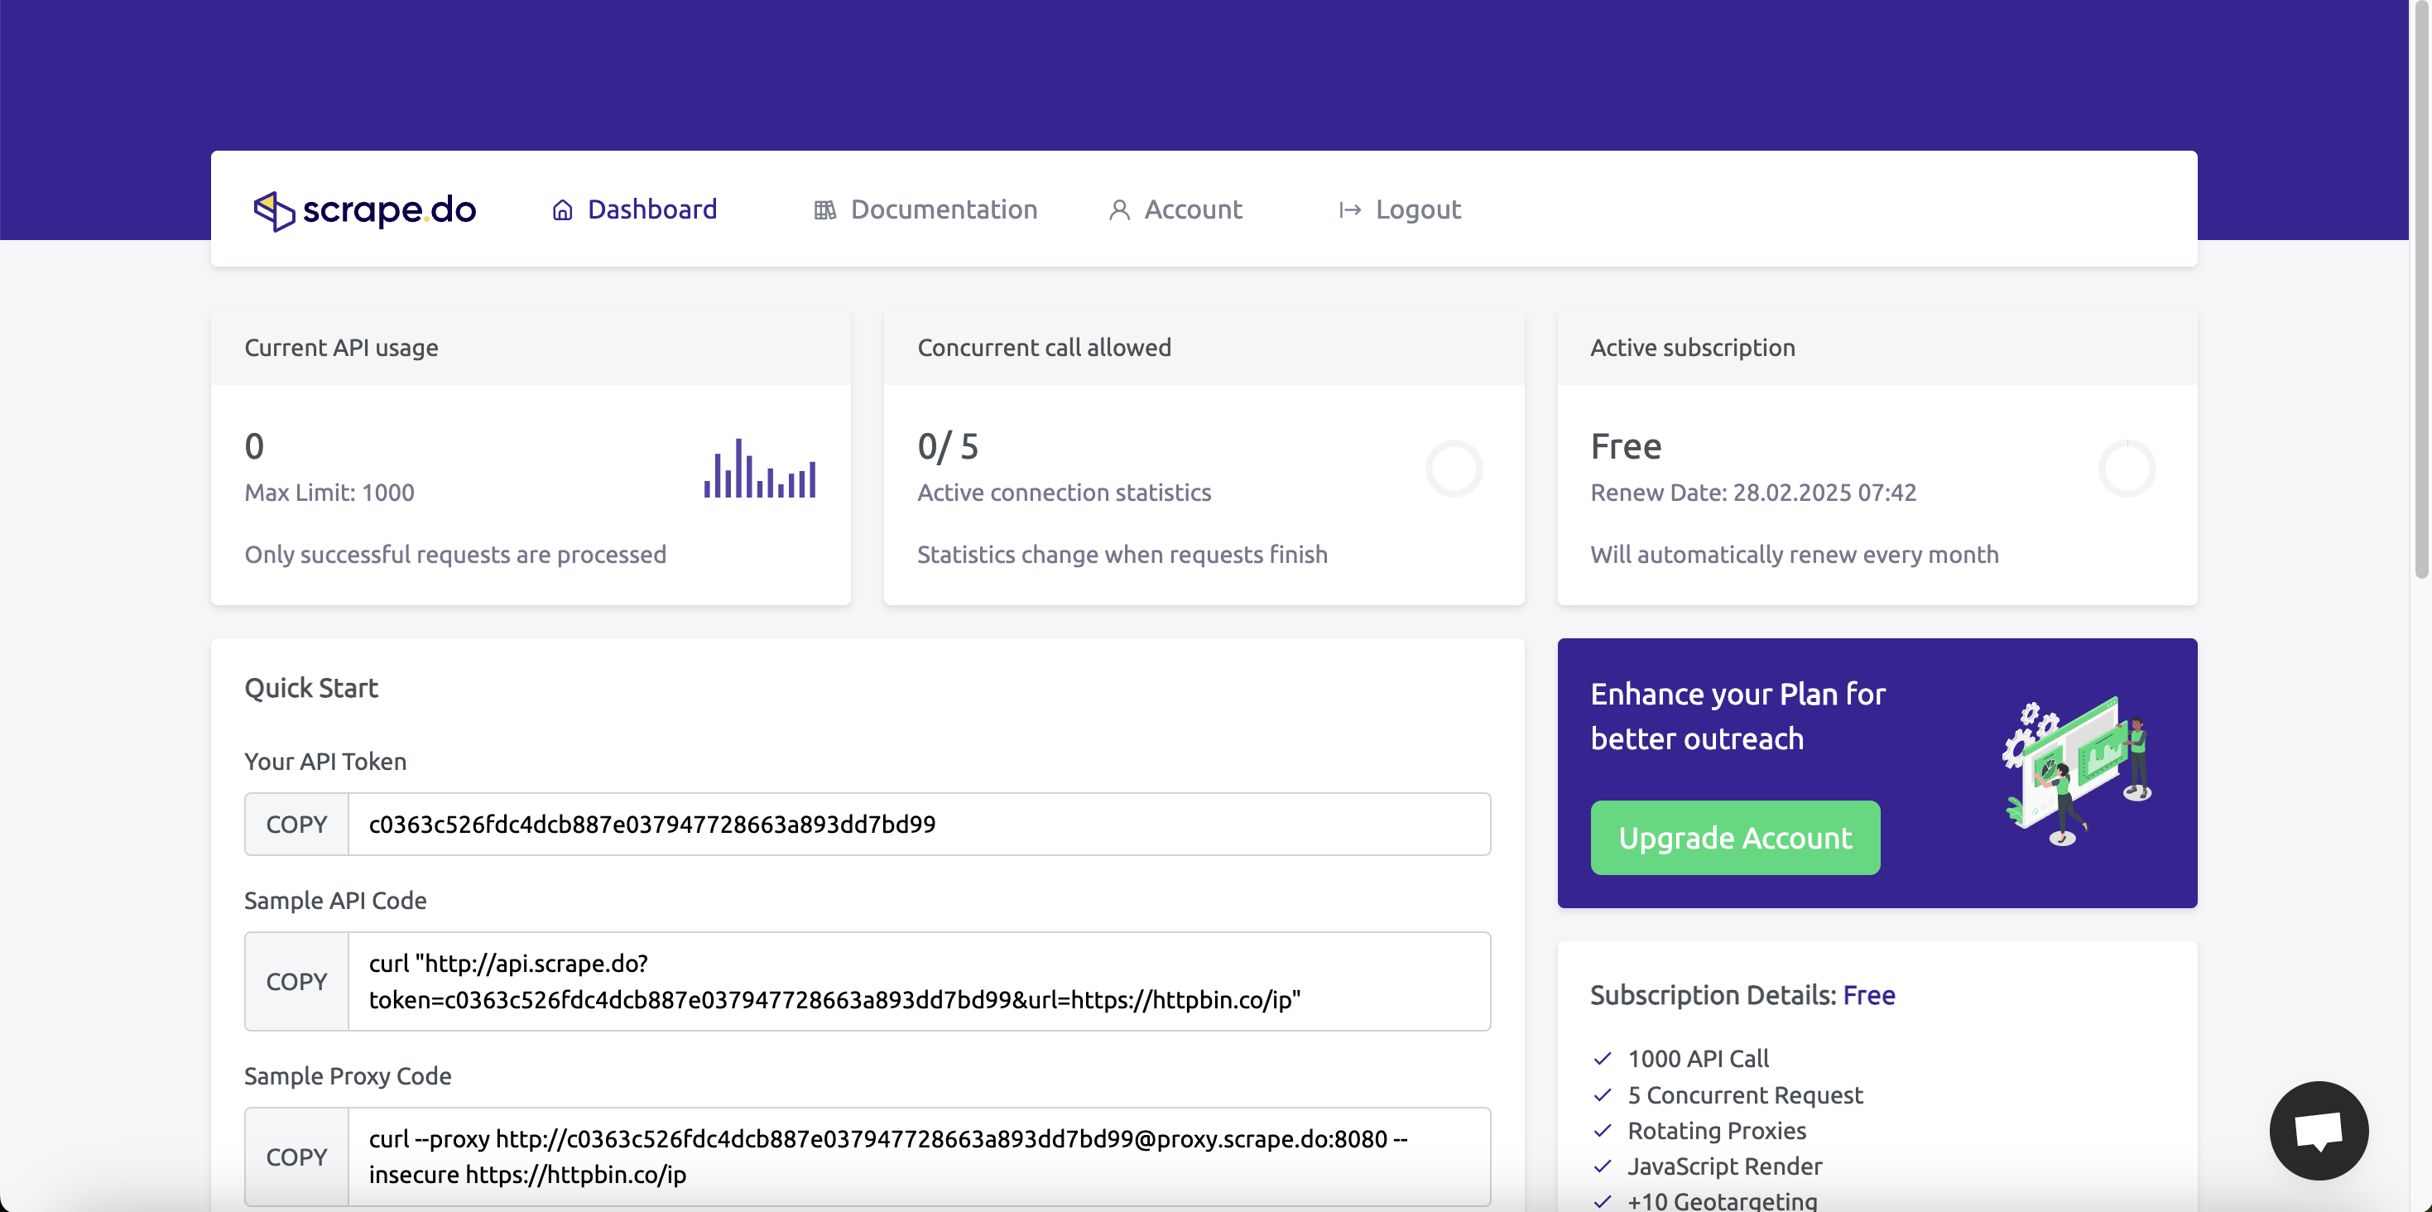Image resolution: width=2432 pixels, height=1212 pixels.
Task: Click the subscription renewal progress circle
Action: (x=2127, y=469)
